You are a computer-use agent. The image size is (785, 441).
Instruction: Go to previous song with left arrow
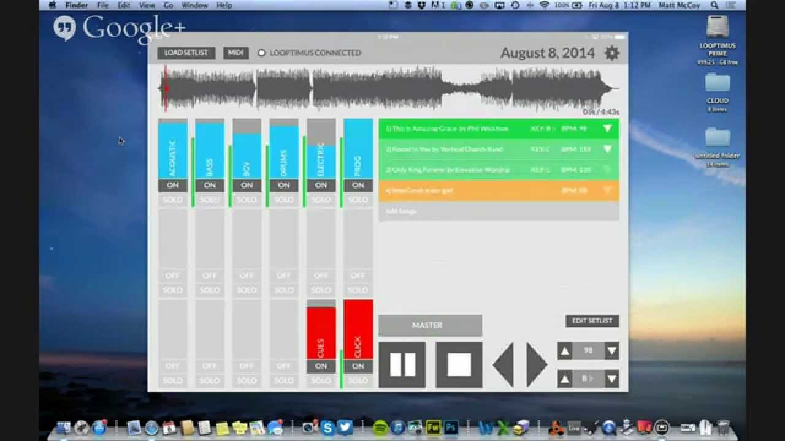[504, 365]
